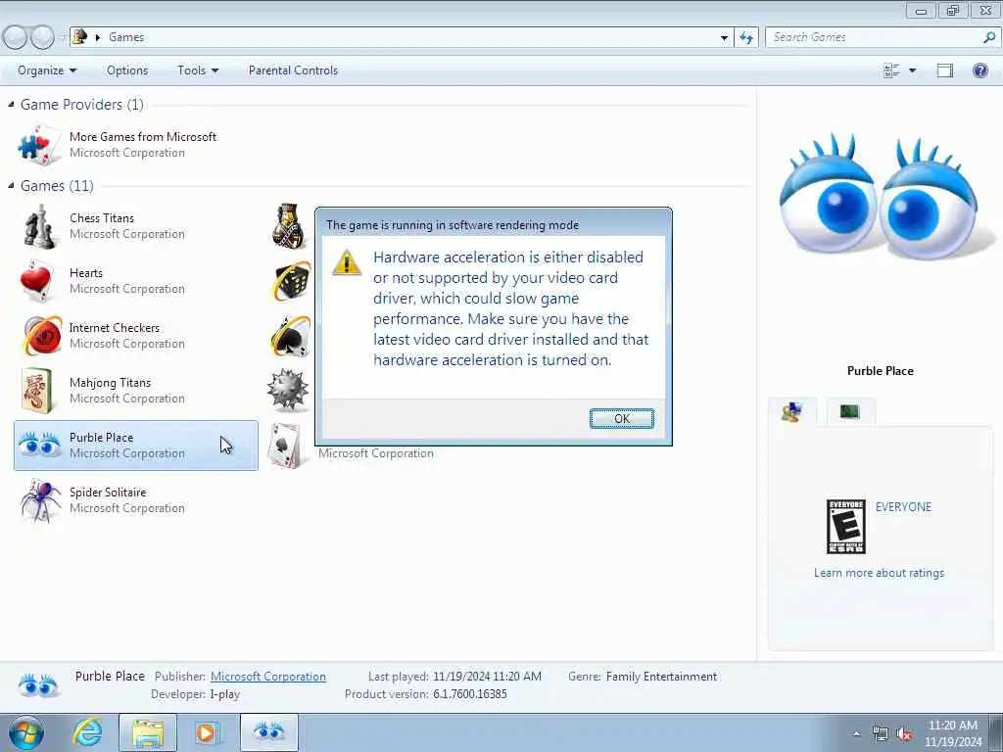This screenshot has width=1003, height=752.
Task: Launch Internet Explorer from taskbar
Action: (87, 732)
